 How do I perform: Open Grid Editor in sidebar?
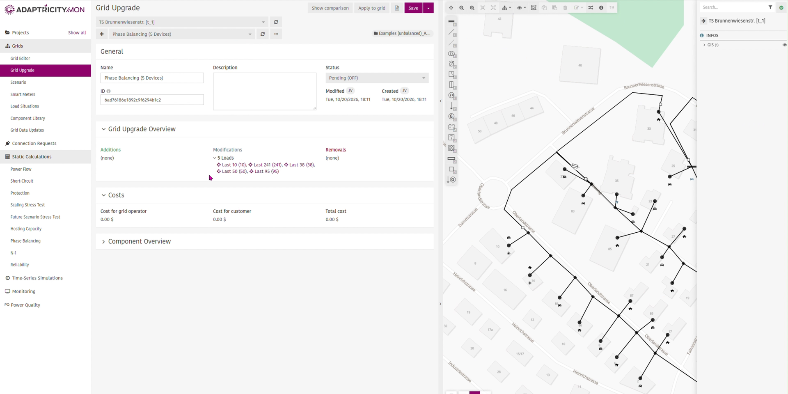(x=20, y=58)
